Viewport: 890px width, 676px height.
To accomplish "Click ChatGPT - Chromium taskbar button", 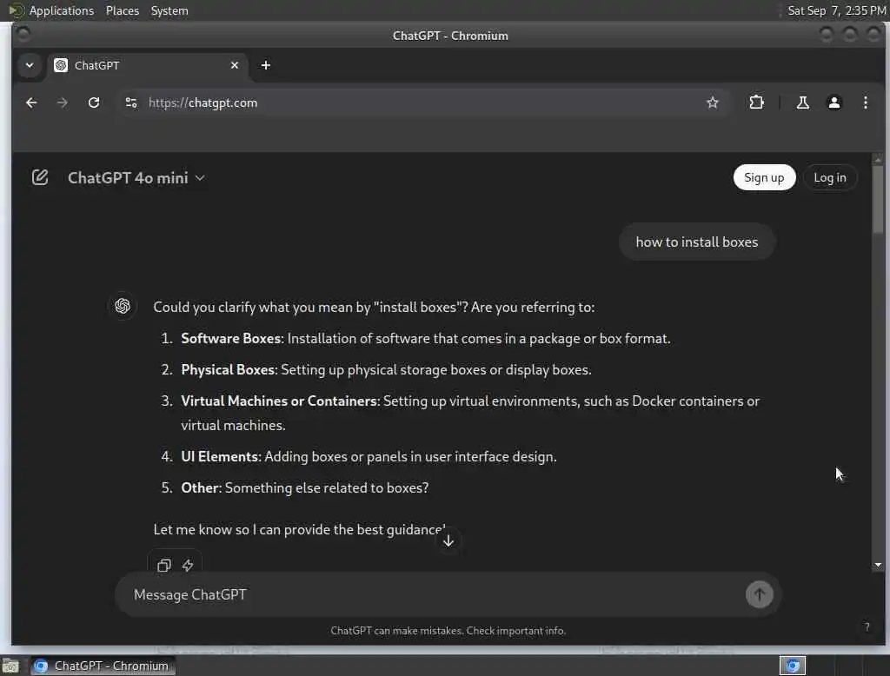I will click(103, 666).
